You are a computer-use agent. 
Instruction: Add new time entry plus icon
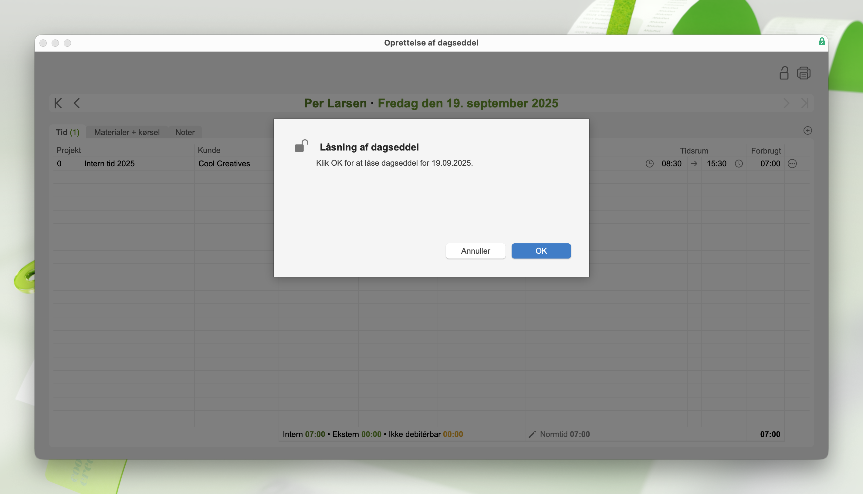807,130
